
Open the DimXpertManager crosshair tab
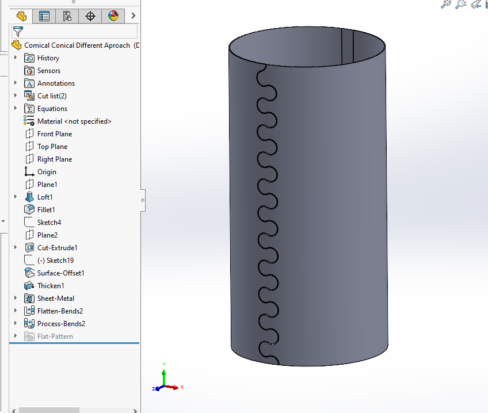pyautogui.click(x=90, y=16)
